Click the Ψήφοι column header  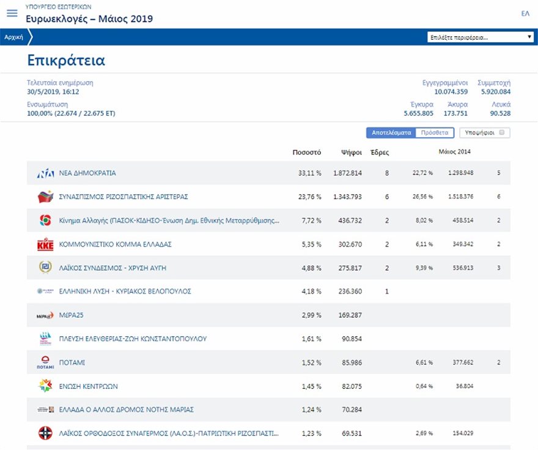pyautogui.click(x=352, y=152)
